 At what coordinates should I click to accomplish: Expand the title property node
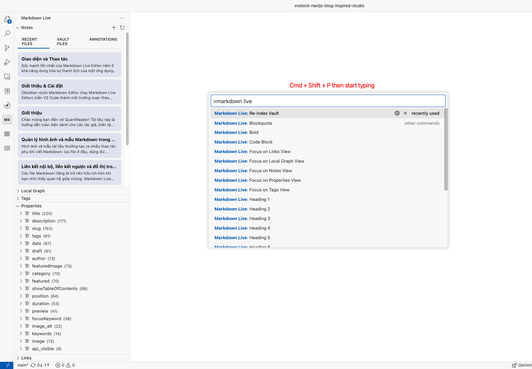click(x=21, y=214)
